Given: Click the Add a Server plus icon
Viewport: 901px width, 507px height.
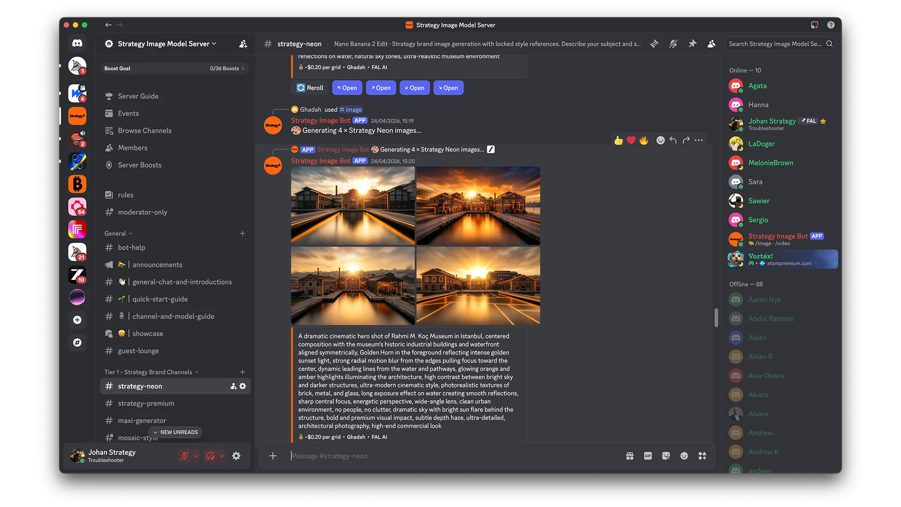Looking at the screenshot, I should click(x=77, y=320).
